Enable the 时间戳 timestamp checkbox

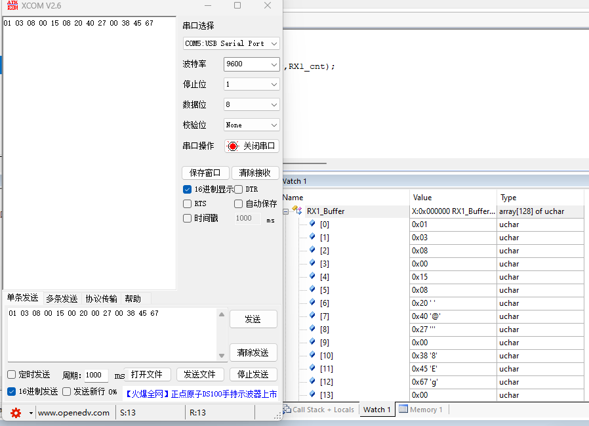tap(187, 218)
